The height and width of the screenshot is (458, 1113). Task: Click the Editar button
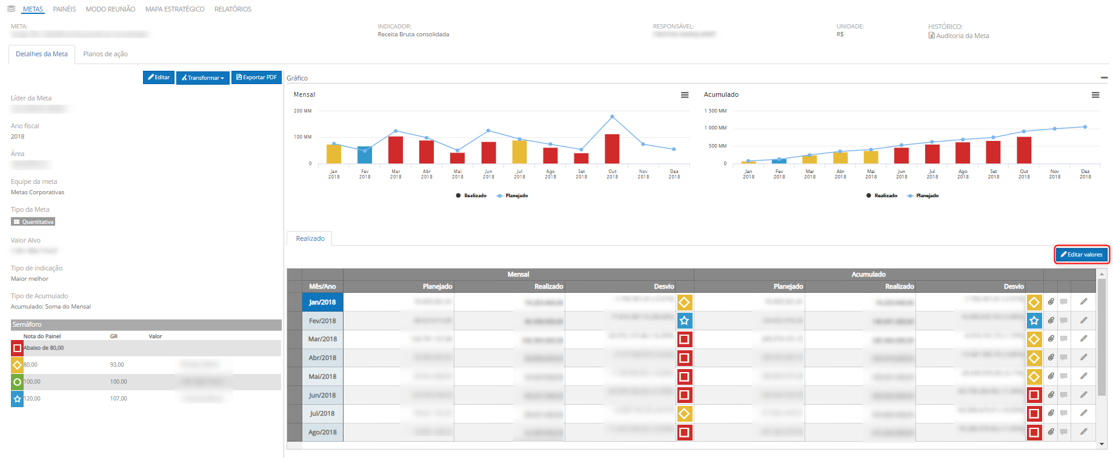[x=159, y=77]
